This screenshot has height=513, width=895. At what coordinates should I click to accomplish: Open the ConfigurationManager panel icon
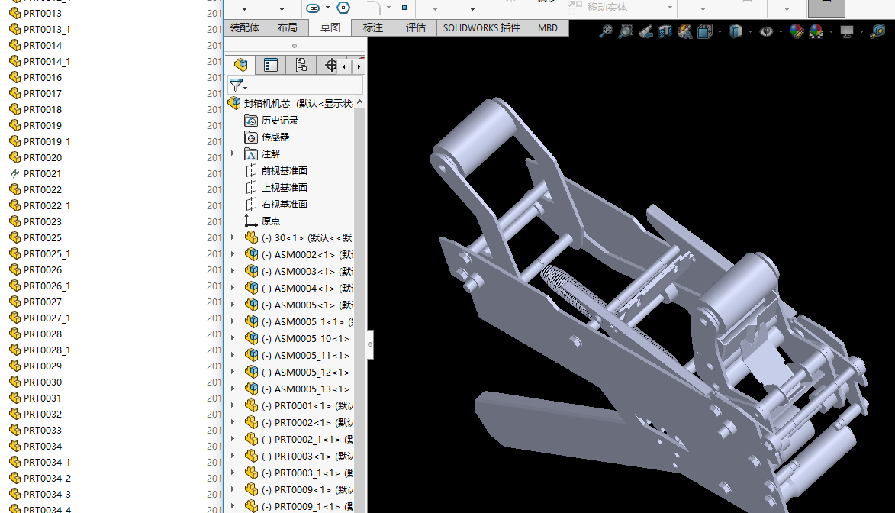[301, 66]
